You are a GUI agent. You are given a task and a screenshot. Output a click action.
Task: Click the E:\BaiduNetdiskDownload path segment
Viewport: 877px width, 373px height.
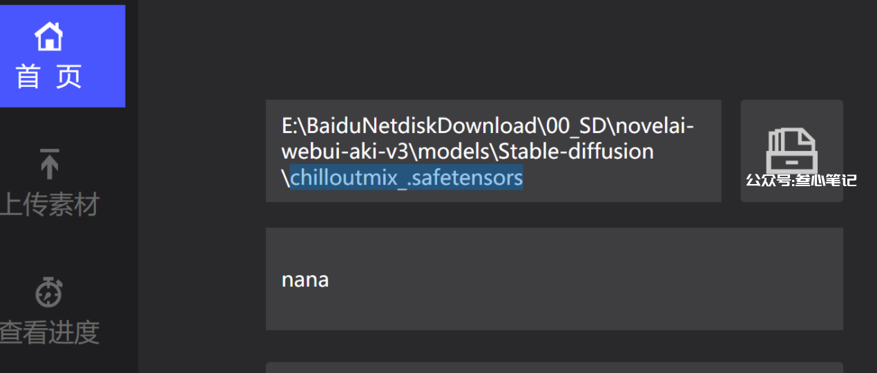pos(409,126)
